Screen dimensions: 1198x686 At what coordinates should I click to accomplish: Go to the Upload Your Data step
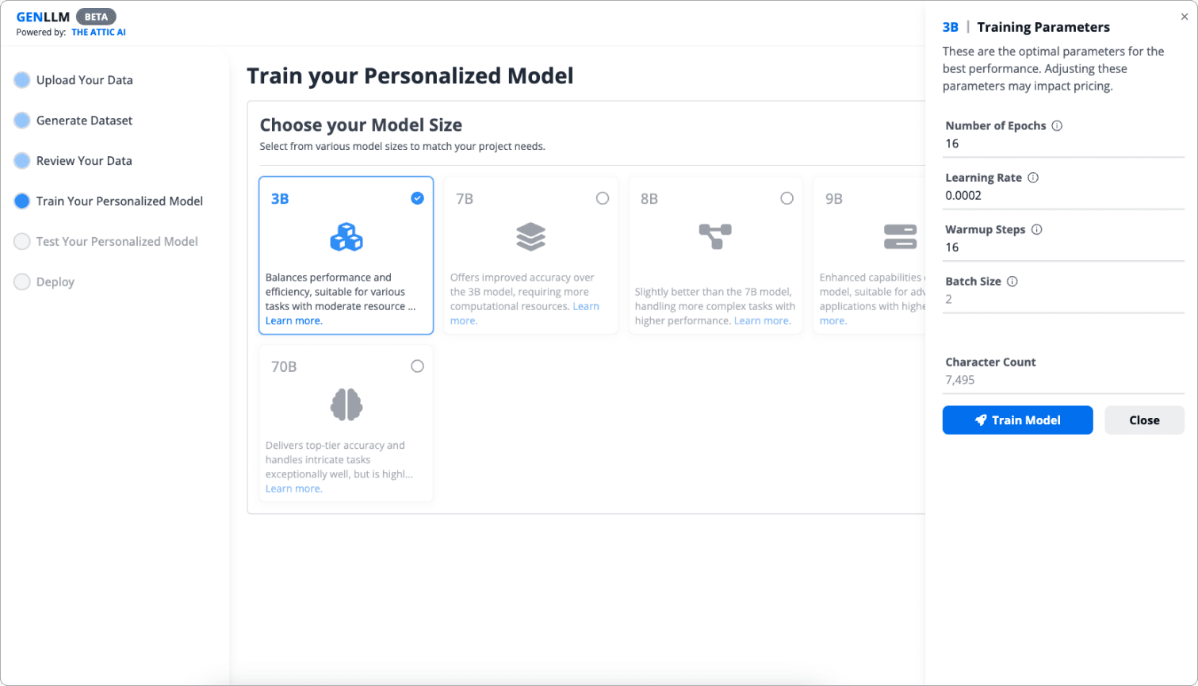[x=84, y=79]
